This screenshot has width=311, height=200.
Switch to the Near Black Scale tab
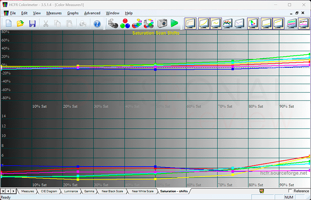pos(112,191)
